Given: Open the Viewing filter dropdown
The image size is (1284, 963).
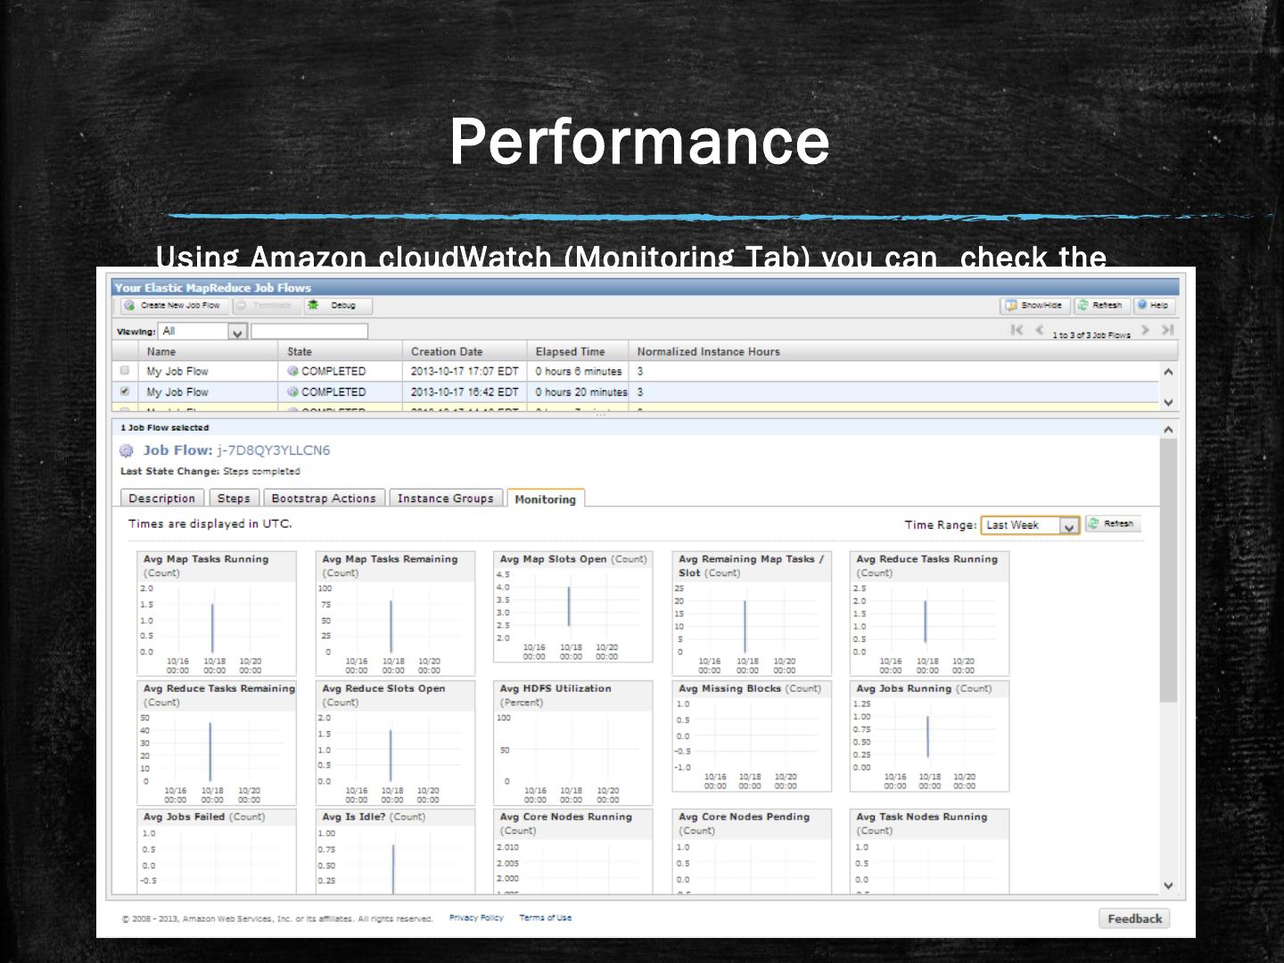Looking at the screenshot, I should click(237, 333).
